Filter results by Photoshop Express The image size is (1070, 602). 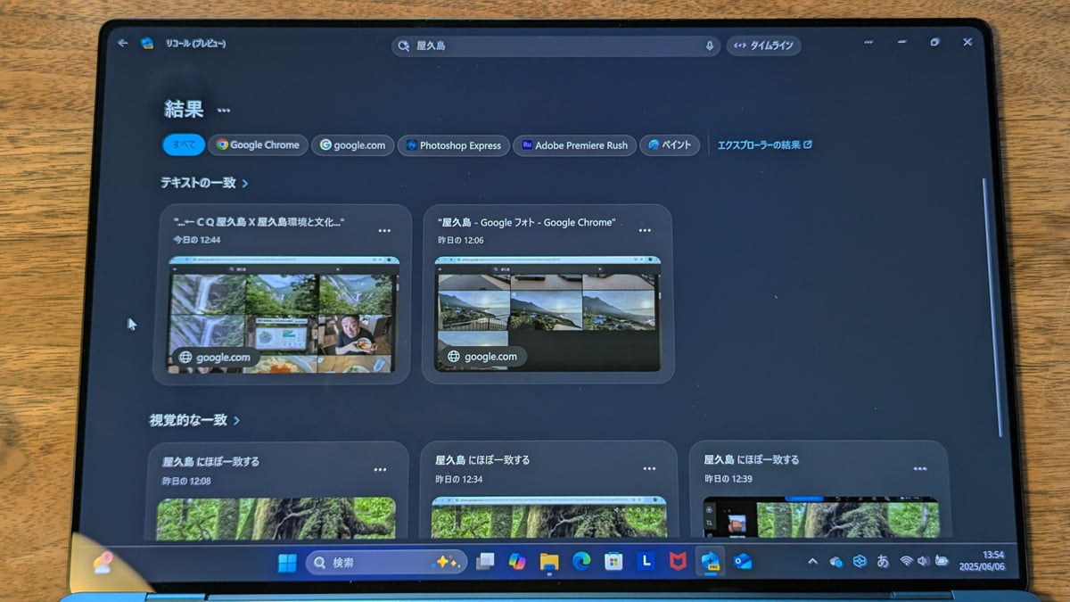coord(453,145)
